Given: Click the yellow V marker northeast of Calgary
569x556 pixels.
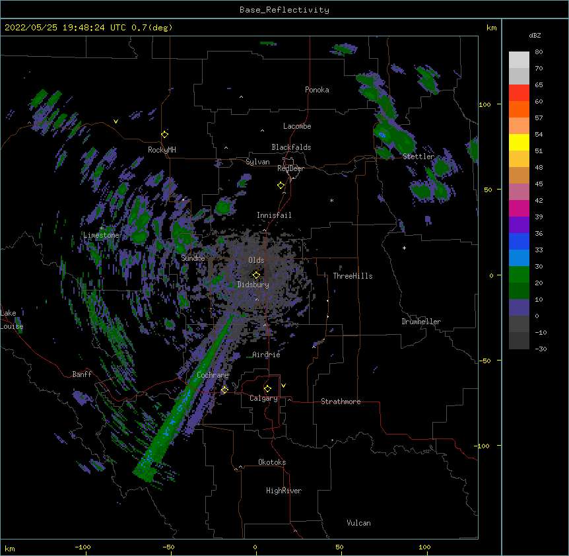Looking at the screenshot, I should (x=283, y=386).
